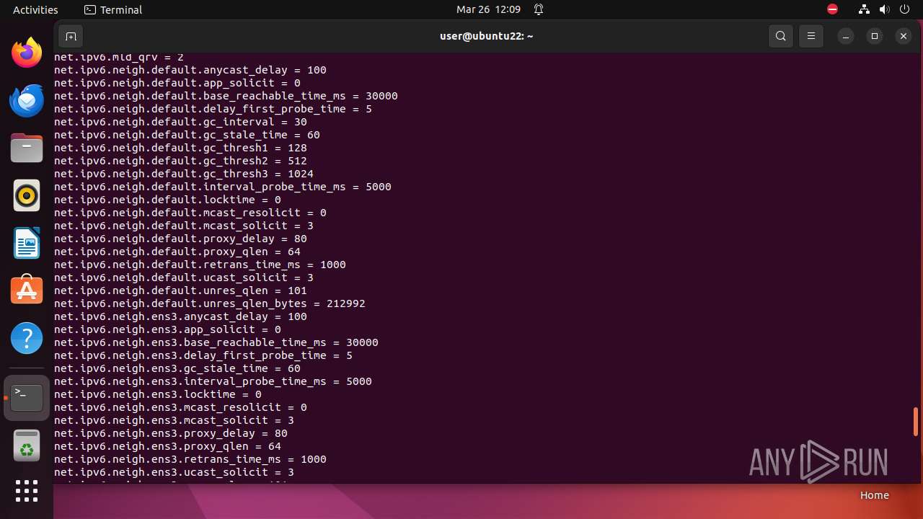923x519 pixels.
Task: Show Applications grid
Action: tap(27, 491)
